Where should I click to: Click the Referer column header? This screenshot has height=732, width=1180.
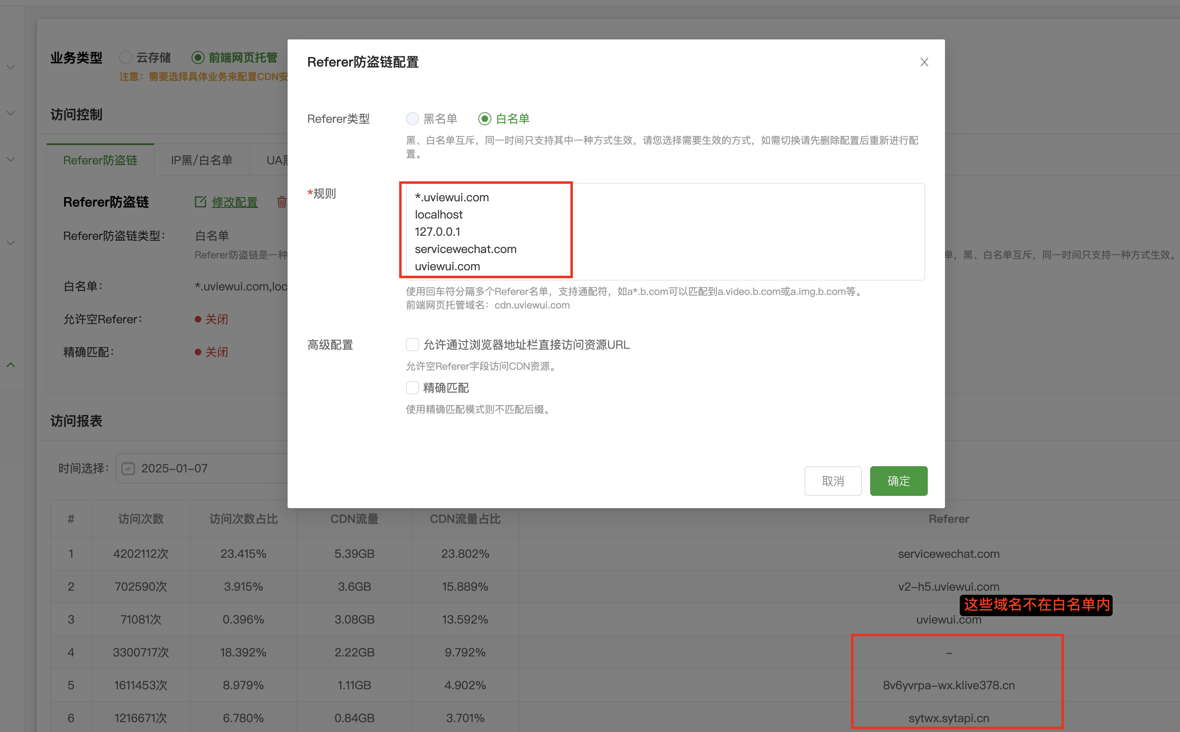[x=949, y=519]
